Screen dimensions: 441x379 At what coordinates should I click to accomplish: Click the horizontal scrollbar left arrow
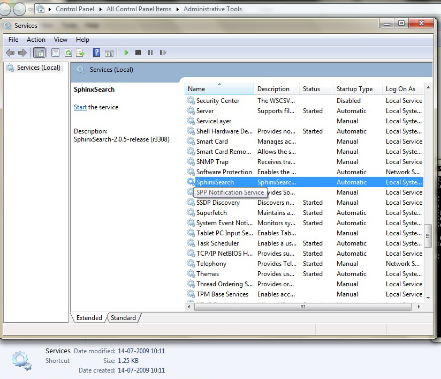click(189, 307)
